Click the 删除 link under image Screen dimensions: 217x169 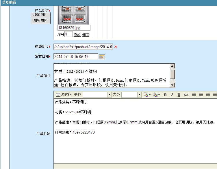(86, 34)
